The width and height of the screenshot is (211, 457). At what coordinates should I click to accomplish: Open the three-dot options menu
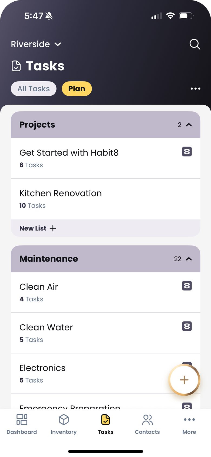tap(195, 89)
